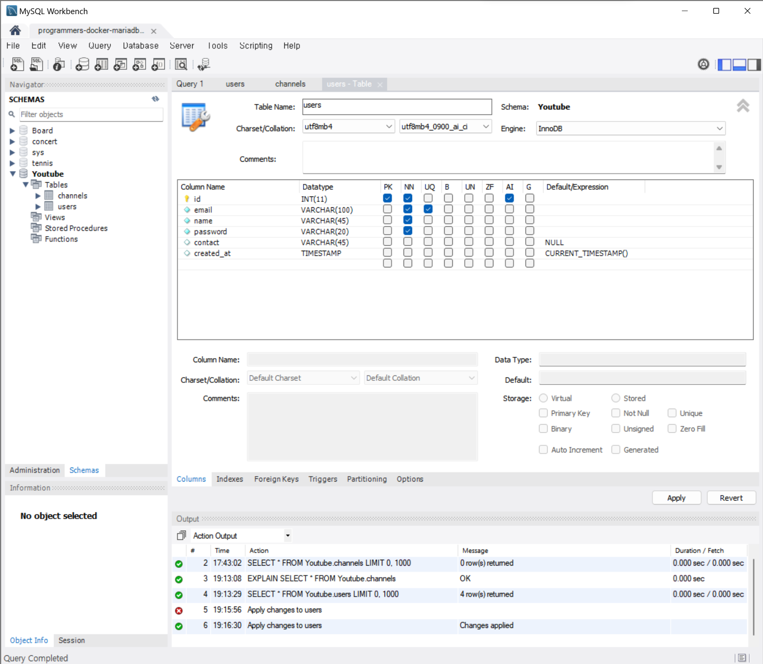Open the Options tab
Viewport: 763px width, 664px height.
pos(410,479)
